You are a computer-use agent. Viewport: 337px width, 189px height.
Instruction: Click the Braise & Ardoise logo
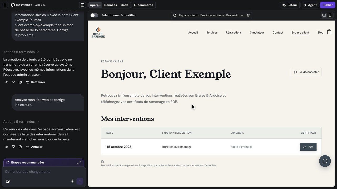(x=98, y=32)
